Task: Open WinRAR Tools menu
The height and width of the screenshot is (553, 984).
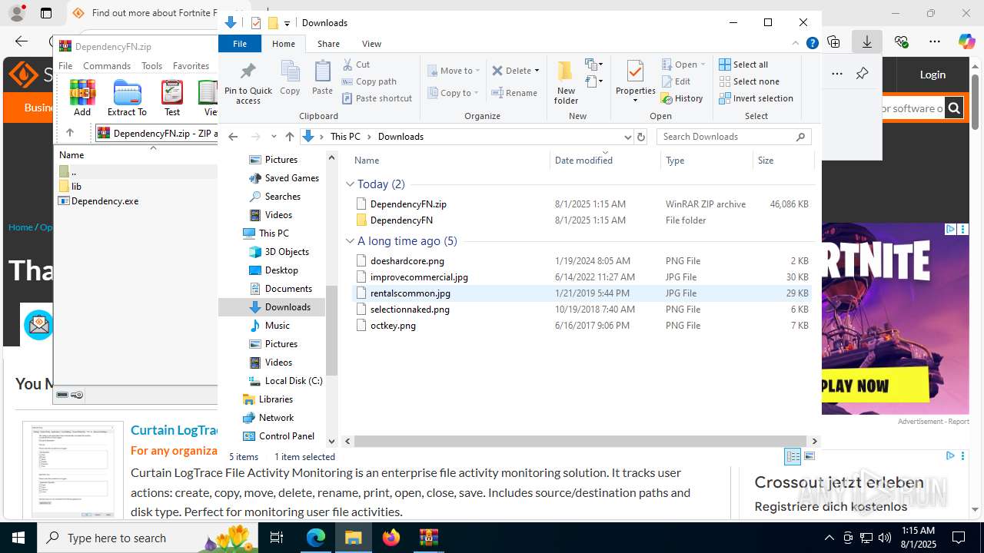Action: [x=151, y=66]
